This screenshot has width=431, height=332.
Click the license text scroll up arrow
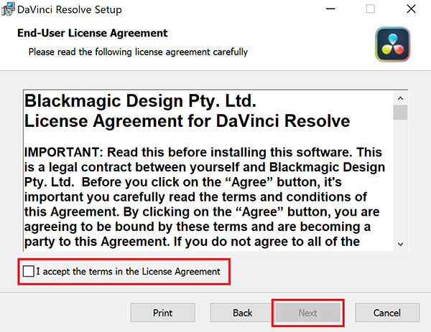click(401, 98)
